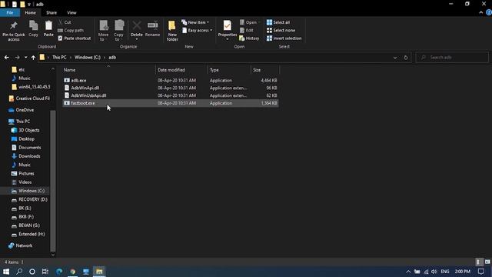Paste shortcut into folder
Viewport: 492px width, 277px height.
point(75,38)
